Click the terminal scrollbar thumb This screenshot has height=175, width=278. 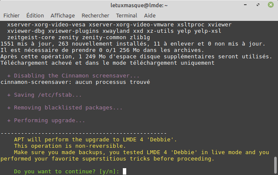pos(275,166)
